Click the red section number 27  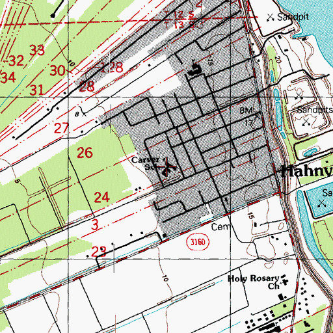coord(61,128)
